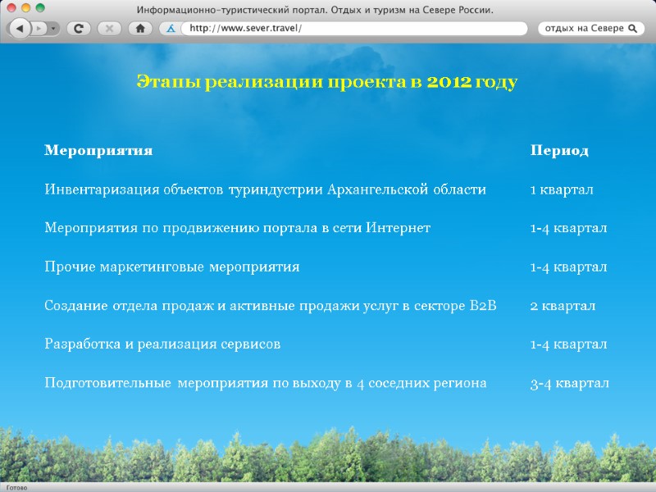The height and width of the screenshot is (492, 656).
Task: Click the browser Forward arrow button
Action: point(39,29)
